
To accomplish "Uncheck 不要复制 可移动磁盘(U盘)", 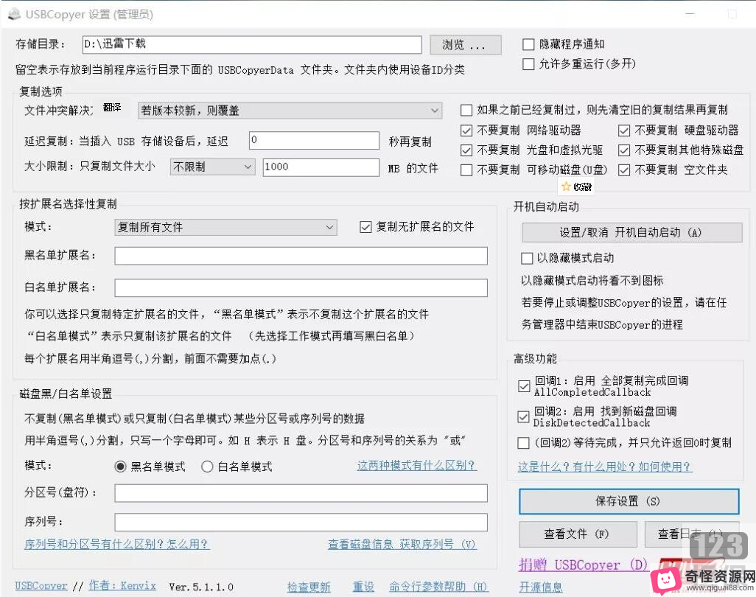I will (466, 169).
